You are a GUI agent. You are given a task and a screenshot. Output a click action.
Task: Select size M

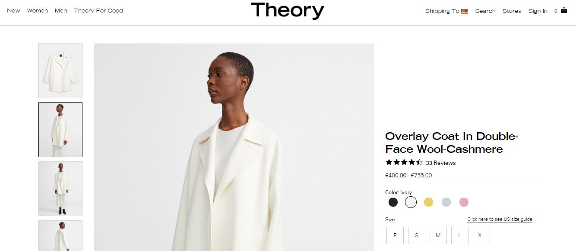438,236
